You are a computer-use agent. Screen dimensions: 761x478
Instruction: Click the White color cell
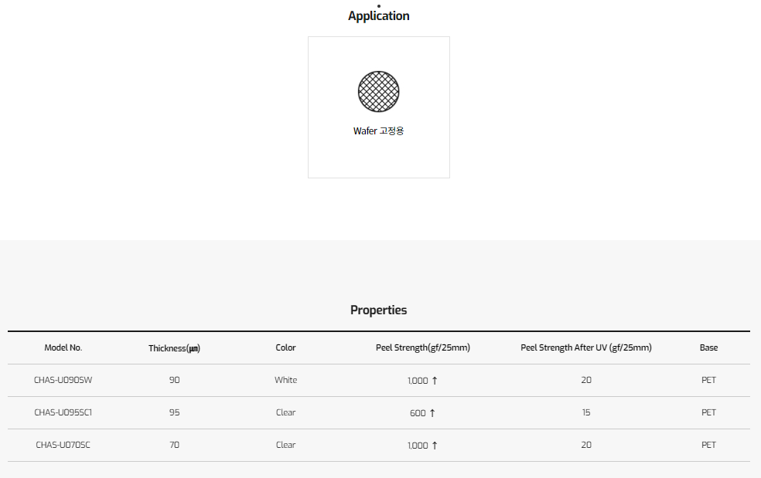[285, 380]
